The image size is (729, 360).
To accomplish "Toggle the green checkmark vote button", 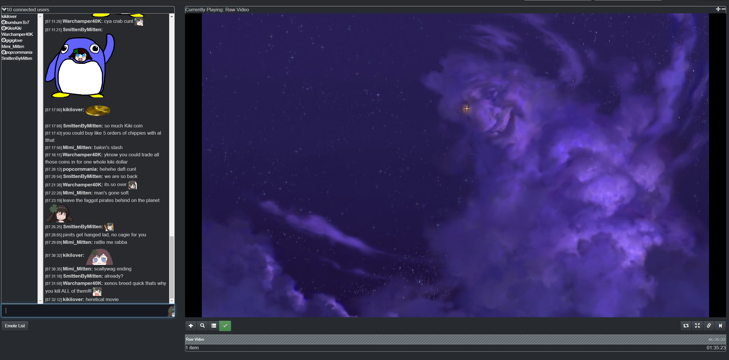I will (225, 326).
